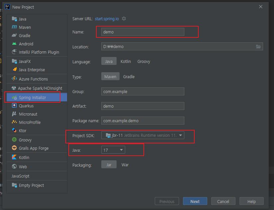Click the Web globe icon
The height and width of the screenshot is (210, 274).
point(14,166)
